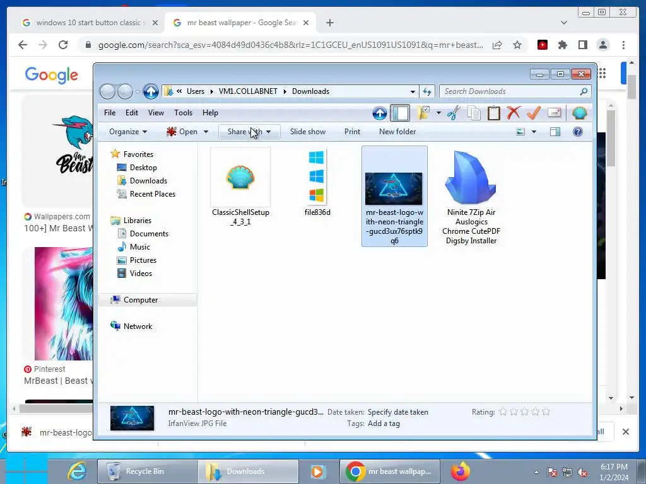Bookmark page with Chrome star icon
Image resolution: width=646 pixels, height=484 pixels.
coord(517,45)
